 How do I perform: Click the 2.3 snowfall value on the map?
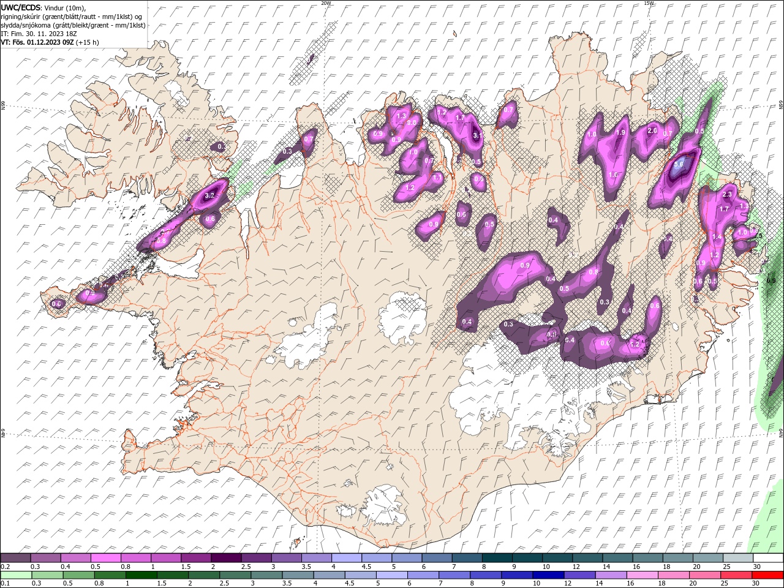coord(727,194)
